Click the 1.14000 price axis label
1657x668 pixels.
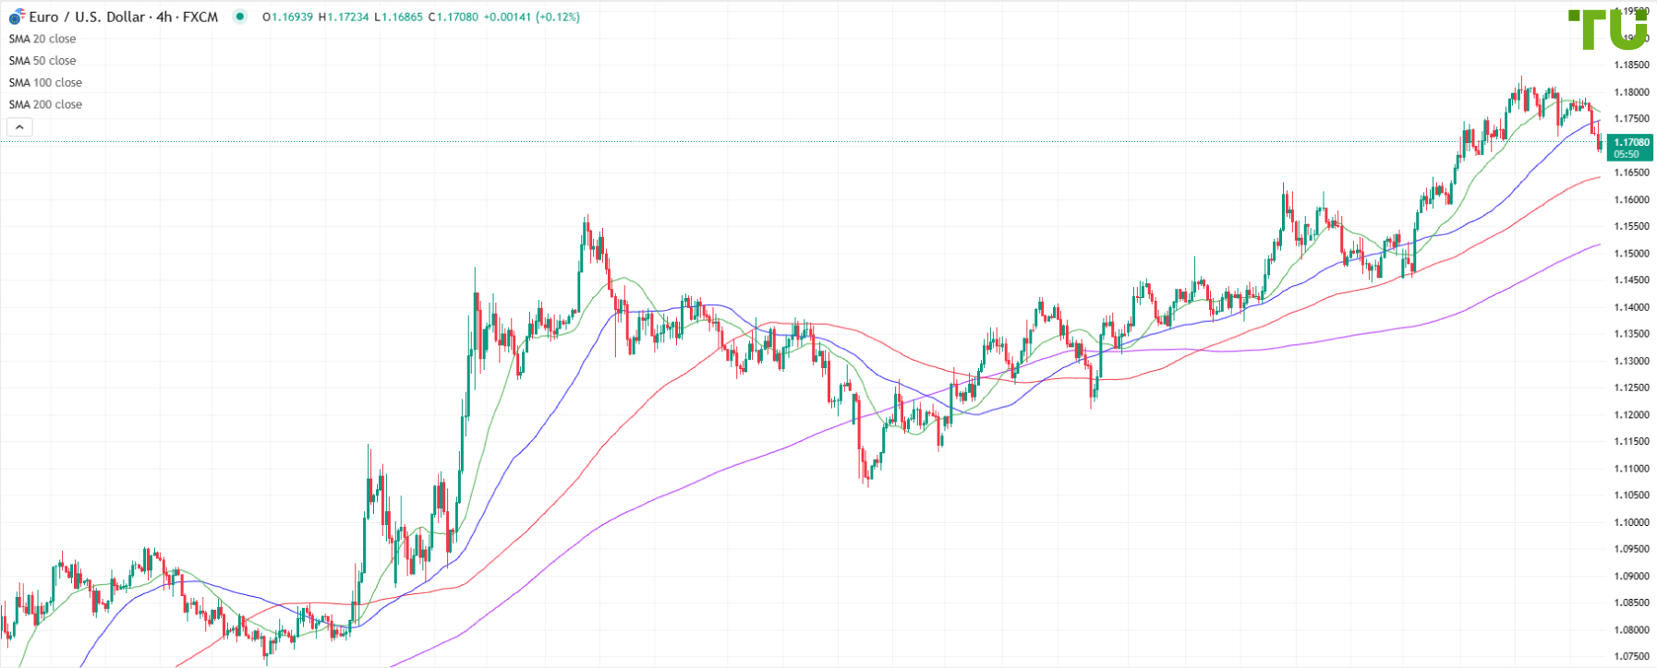[x=1631, y=307]
